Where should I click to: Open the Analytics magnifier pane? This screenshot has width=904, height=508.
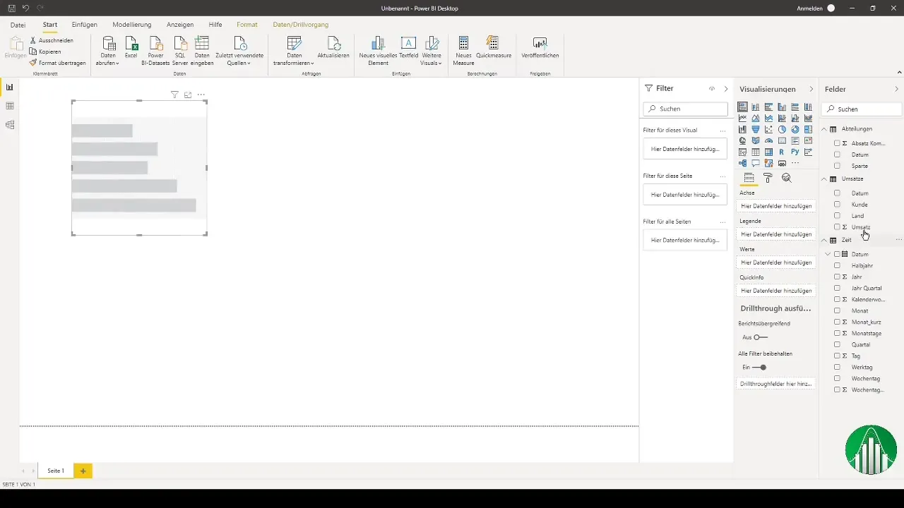coord(786,178)
